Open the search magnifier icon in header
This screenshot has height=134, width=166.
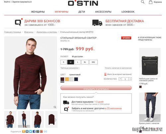pos(143,2)
